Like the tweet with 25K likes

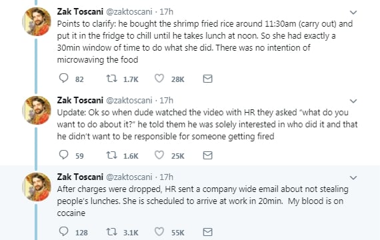(159, 155)
